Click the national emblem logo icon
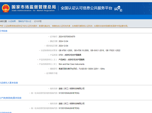152x113 pixels. click(x=5, y=8)
